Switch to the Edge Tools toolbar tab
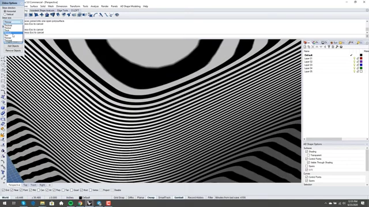 [63, 10]
